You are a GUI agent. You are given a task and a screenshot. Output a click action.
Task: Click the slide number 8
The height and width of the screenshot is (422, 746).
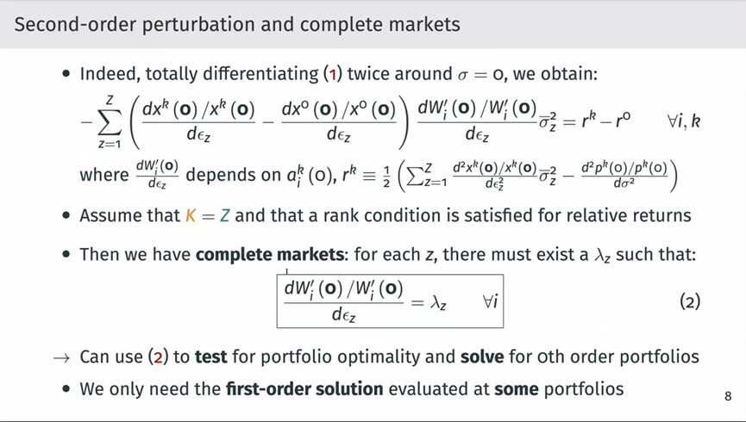point(728,397)
